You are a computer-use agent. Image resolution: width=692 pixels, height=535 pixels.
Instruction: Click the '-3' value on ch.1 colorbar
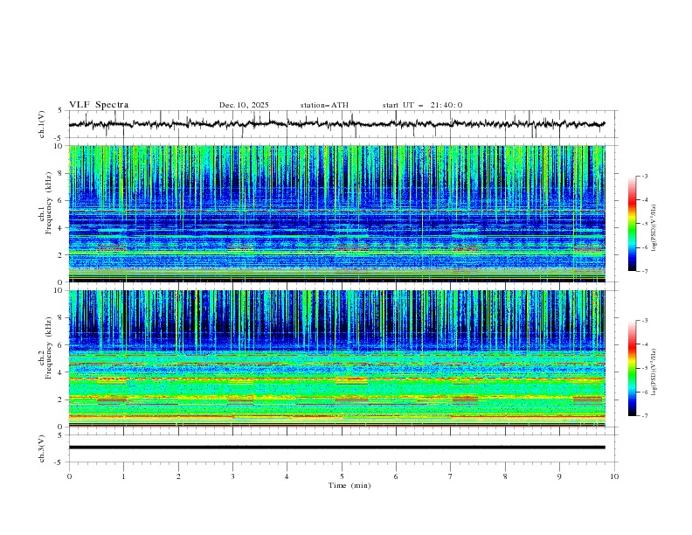point(644,176)
